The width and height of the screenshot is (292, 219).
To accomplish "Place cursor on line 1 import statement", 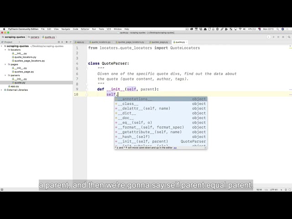I will [x=144, y=48].
